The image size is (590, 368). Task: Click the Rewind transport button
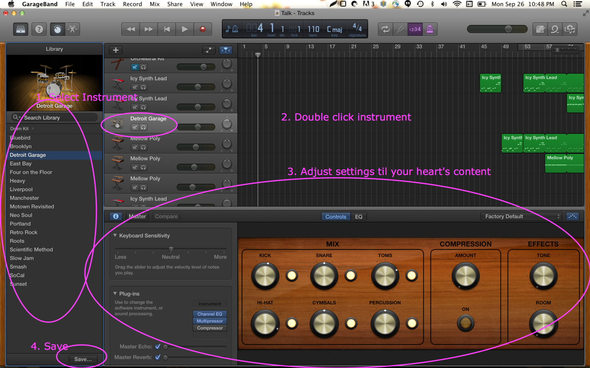(131, 29)
